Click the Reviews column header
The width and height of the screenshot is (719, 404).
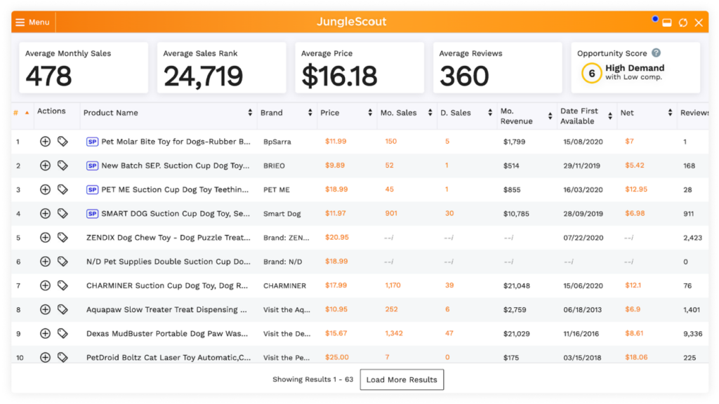click(694, 113)
